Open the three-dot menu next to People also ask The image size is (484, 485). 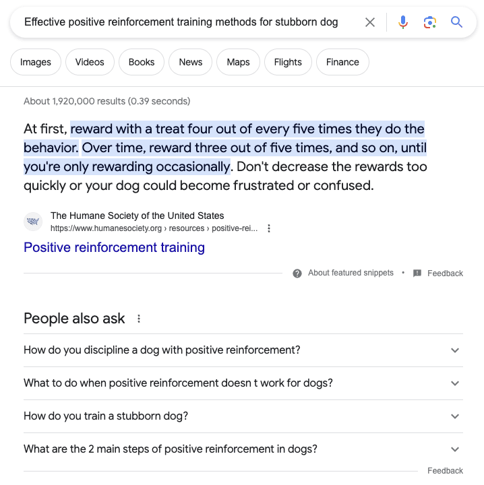tap(139, 319)
